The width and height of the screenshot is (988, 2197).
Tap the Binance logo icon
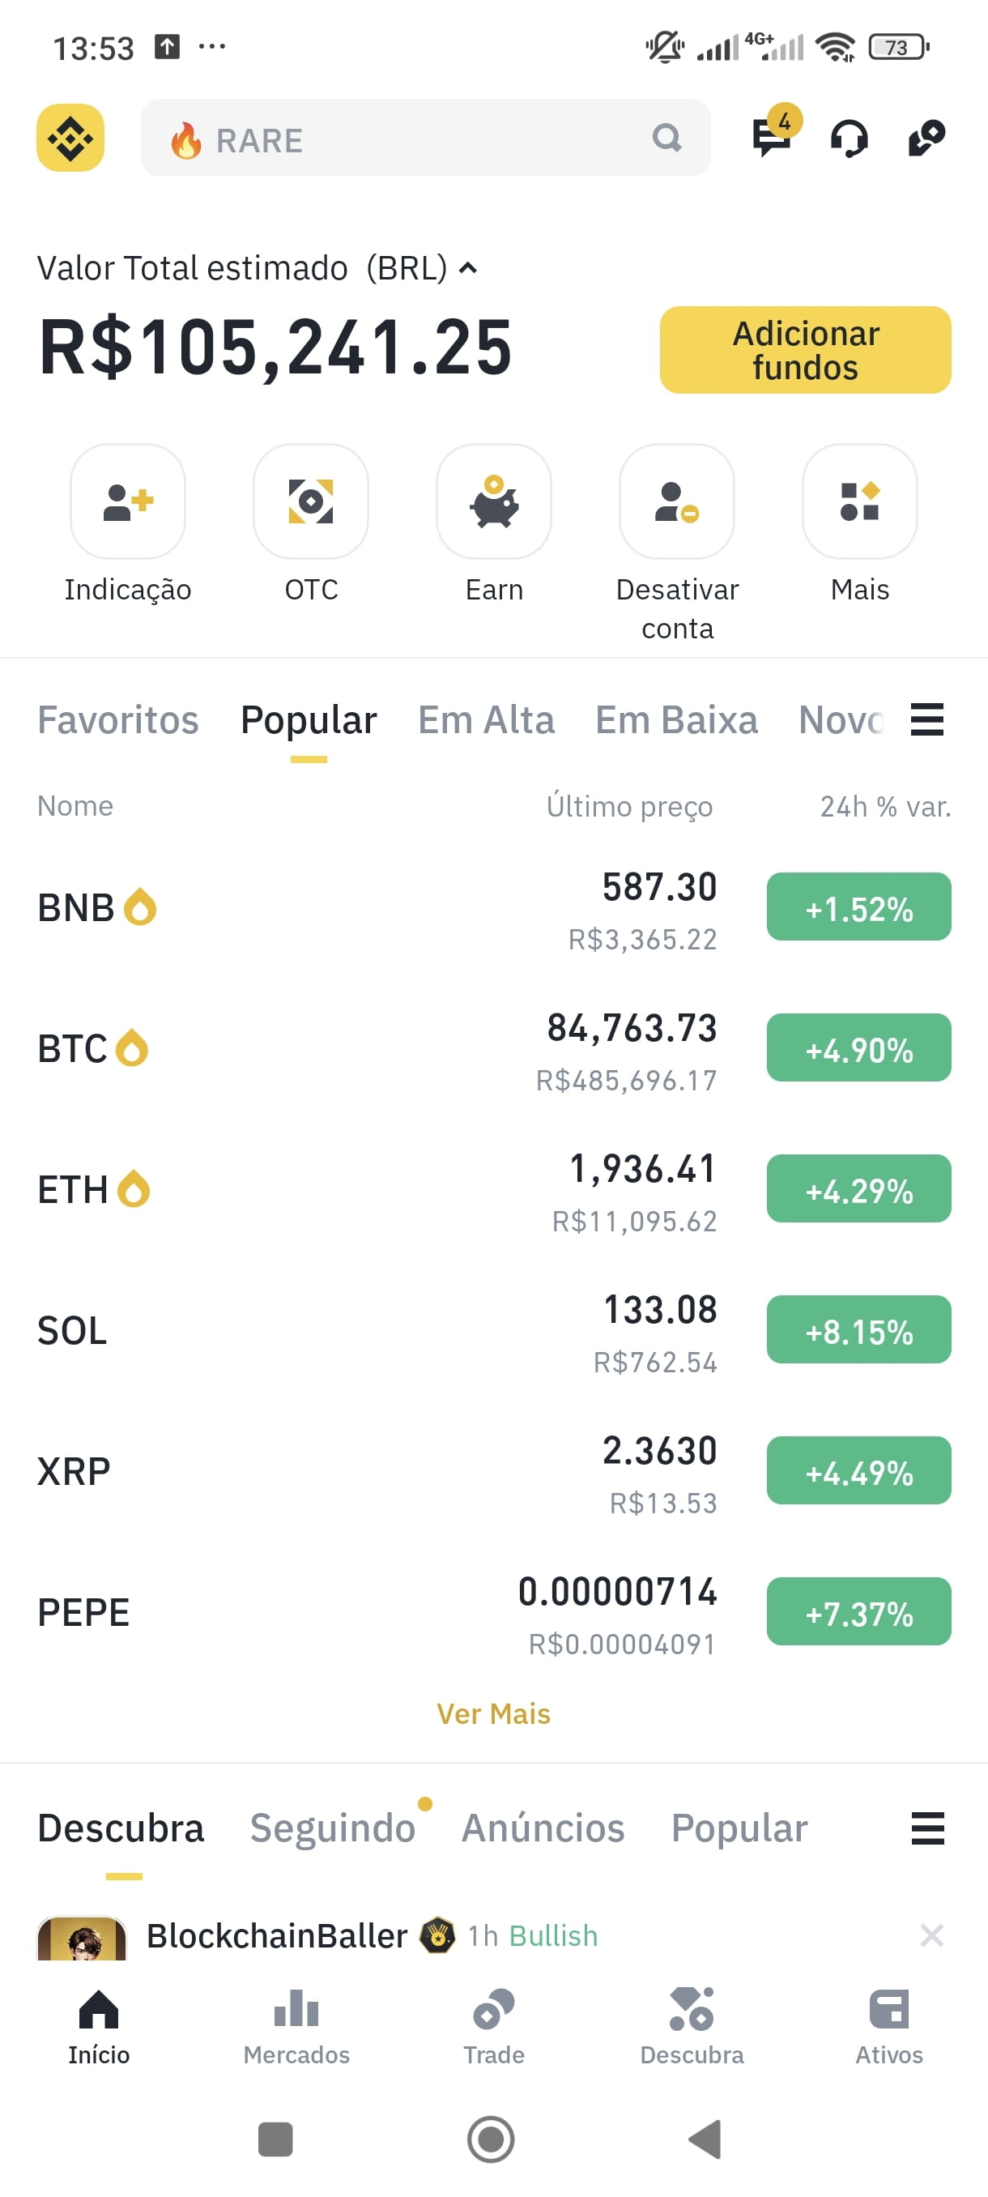point(70,138)
